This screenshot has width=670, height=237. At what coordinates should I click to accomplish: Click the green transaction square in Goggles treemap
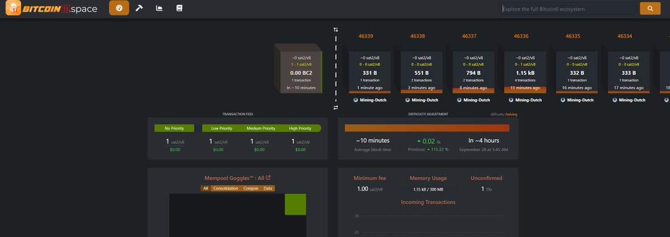[x=295, y=204]
